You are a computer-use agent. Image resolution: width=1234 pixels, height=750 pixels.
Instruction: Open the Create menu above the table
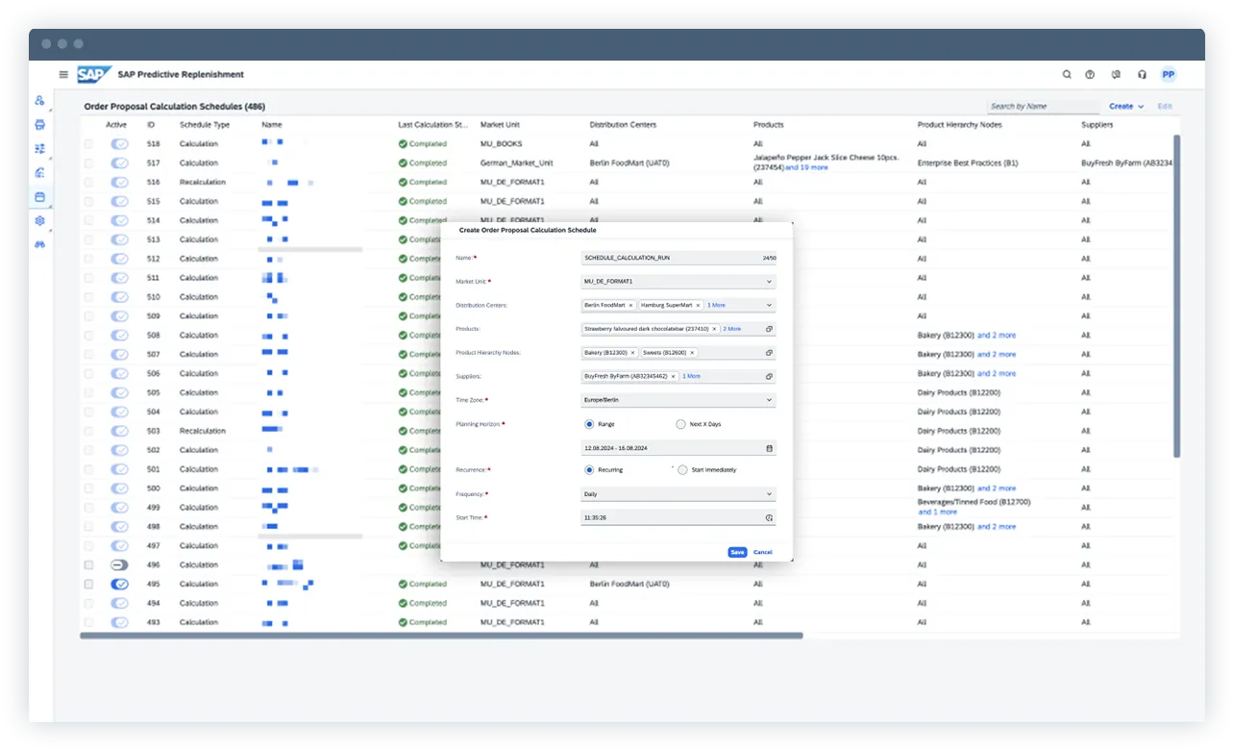(x=1124, y=106)
